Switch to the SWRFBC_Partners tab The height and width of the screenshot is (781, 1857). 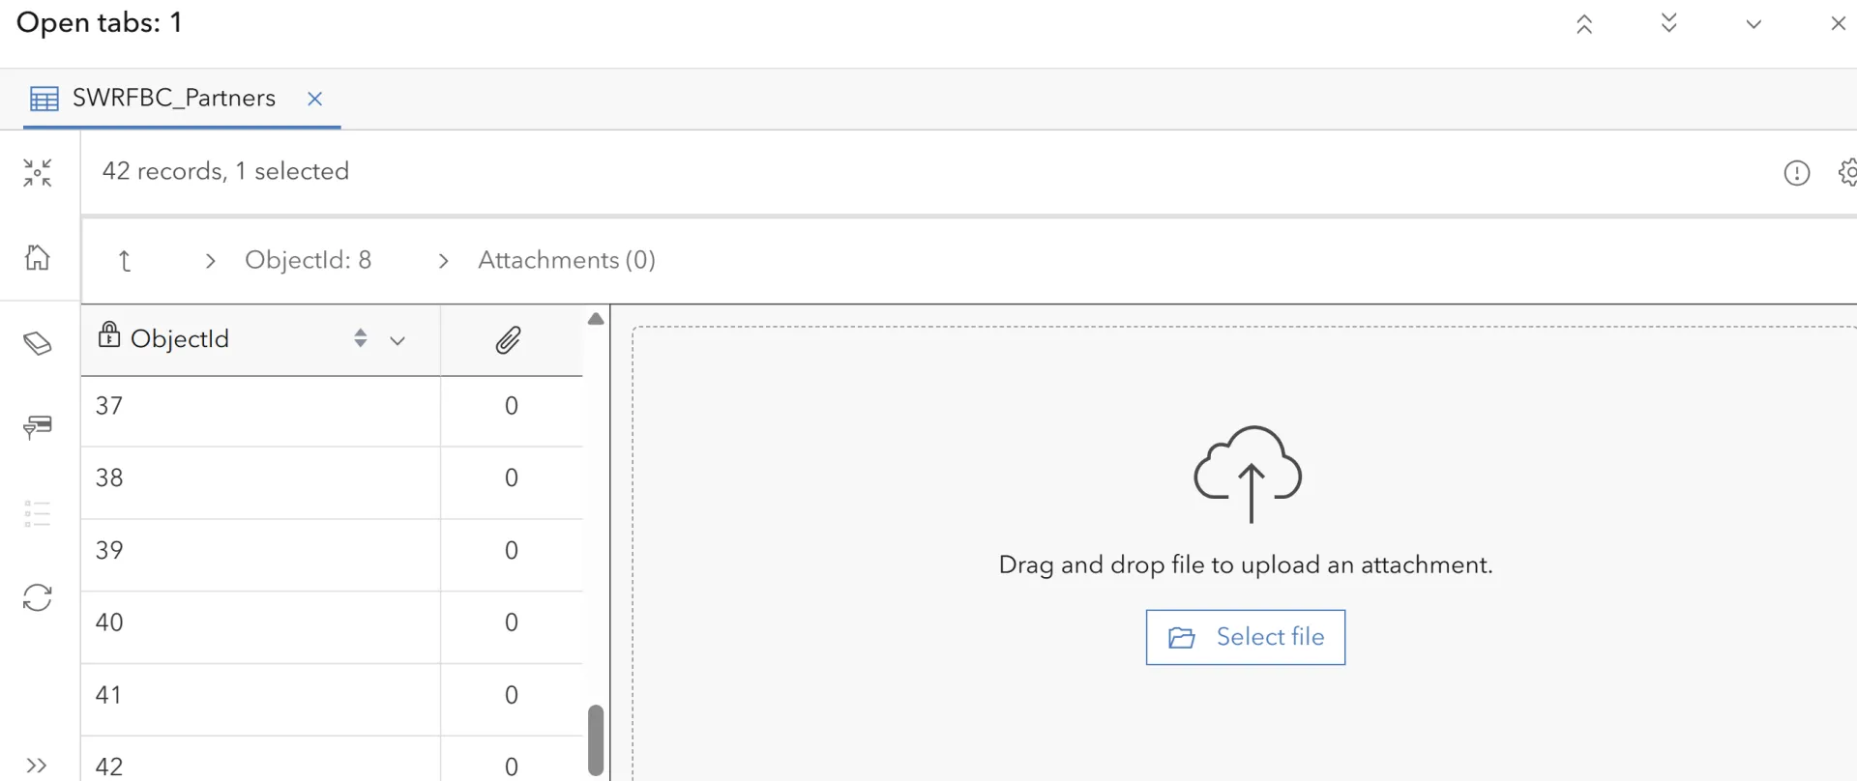tap(174, 98)
